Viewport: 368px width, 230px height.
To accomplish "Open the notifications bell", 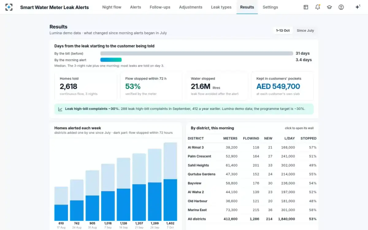I will pyautogui.click(x=318, y=7).
